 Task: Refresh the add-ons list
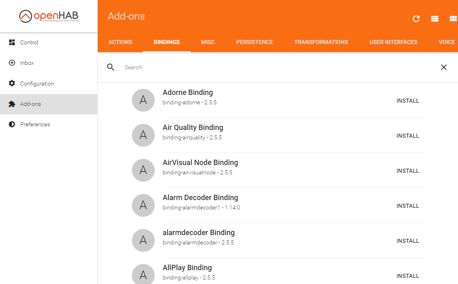click(416, 19)
